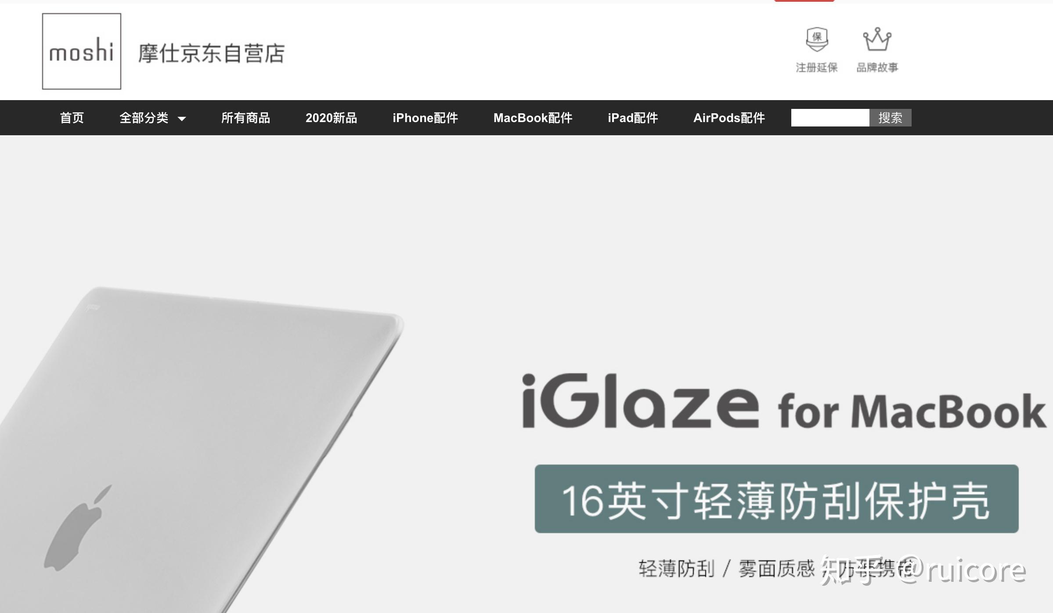Screen dimensions: 1053x613
Task: Click the 摩仕京东自营店 store name
Action: tap(212, 54)
